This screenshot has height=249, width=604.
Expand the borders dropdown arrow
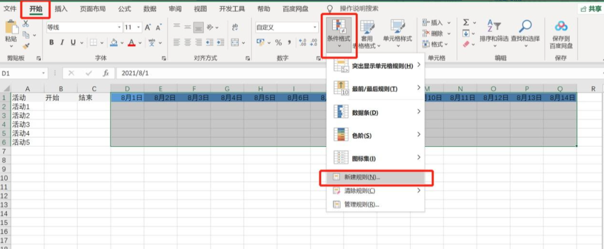(x=102, y=42)
